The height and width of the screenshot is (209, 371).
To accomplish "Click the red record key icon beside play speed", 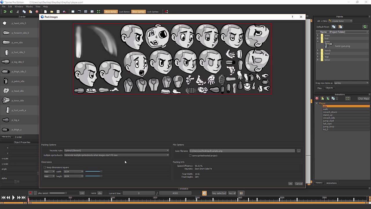I will click(30, 193).
